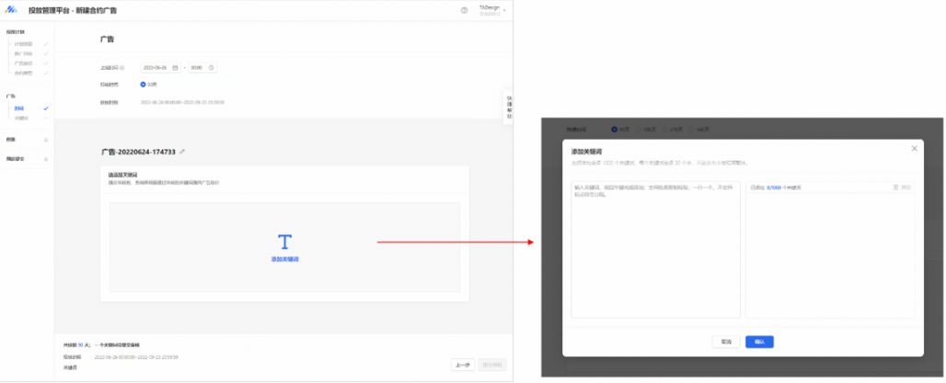946x383 pixels.
Task: Open the help question-mark icon in the header
Action: (464, 11)
